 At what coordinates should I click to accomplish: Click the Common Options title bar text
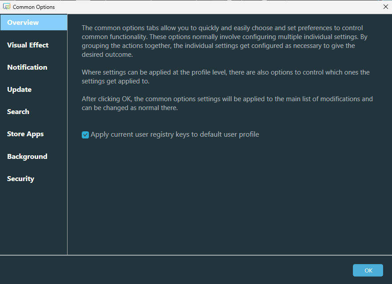(x=34, y=7)
